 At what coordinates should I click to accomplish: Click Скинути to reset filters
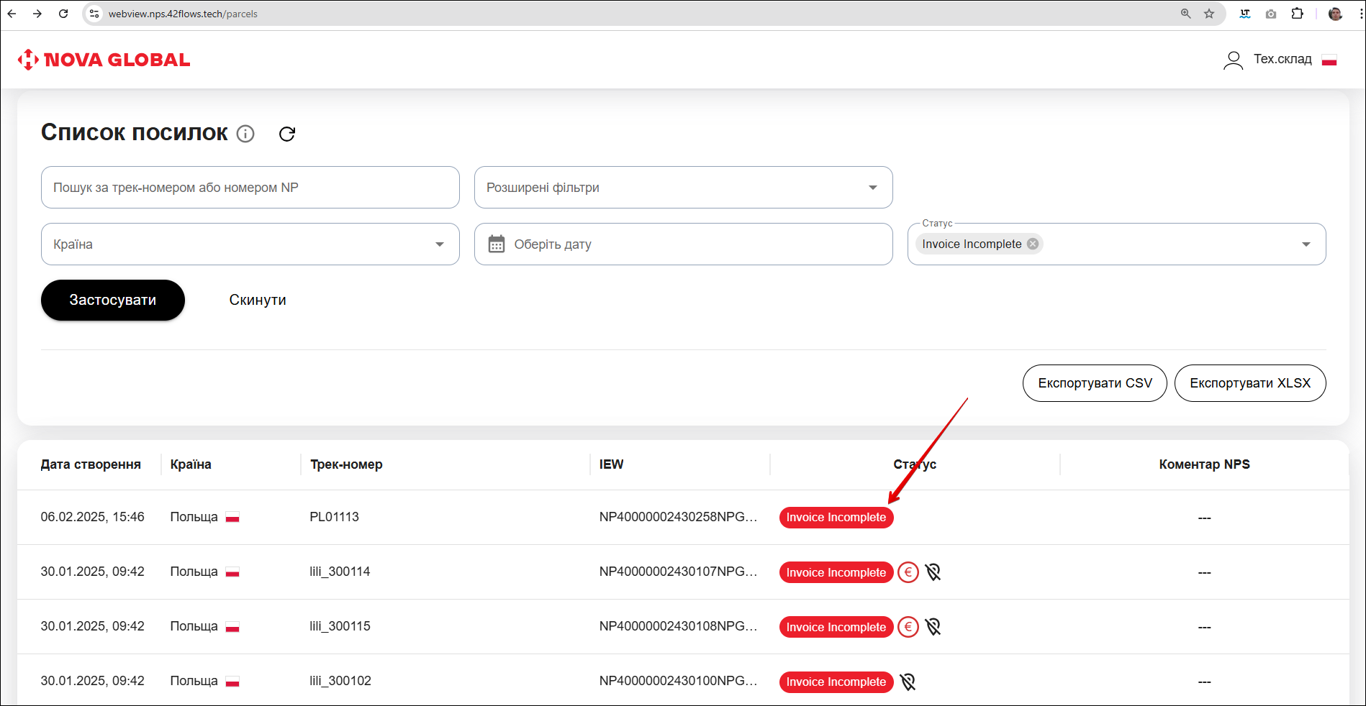tap(258, 300)
